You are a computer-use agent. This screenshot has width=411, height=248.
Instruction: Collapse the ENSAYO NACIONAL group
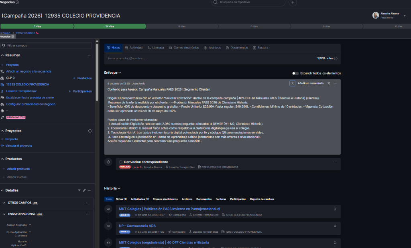(4, 214)
